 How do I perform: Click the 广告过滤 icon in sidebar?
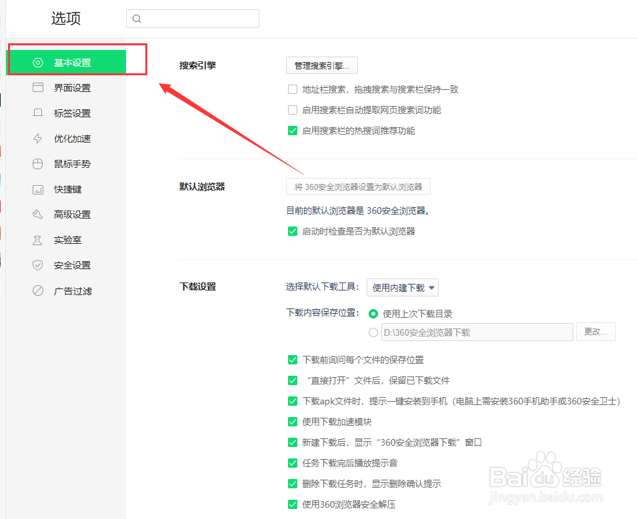pos(39,290)
